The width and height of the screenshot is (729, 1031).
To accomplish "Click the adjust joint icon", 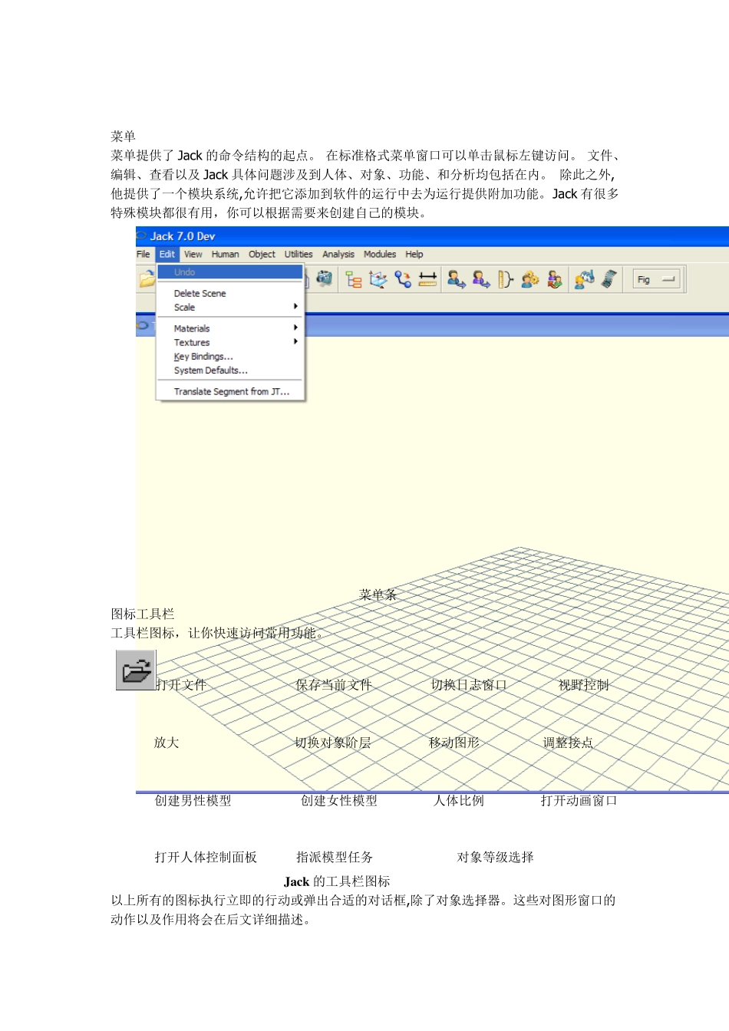I will click(403, 280).
